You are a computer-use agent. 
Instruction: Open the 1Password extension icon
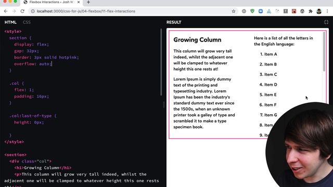[x=244, y=11]
